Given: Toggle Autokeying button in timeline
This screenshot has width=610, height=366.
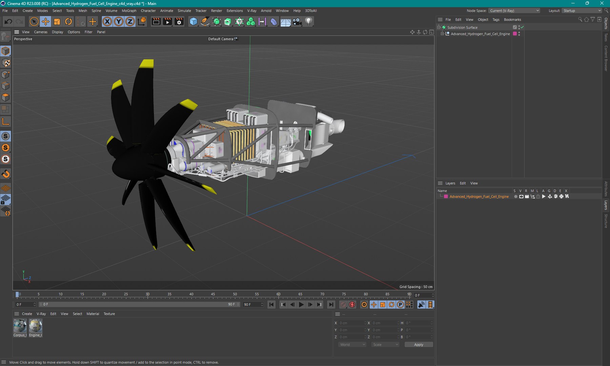Looking at the screenshot, I should coord(352,305).
